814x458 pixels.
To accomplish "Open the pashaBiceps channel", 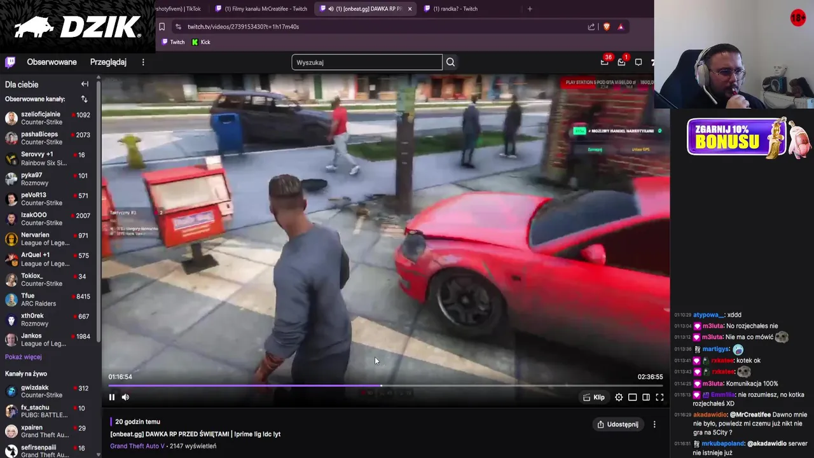I will [x=48, y=138].
